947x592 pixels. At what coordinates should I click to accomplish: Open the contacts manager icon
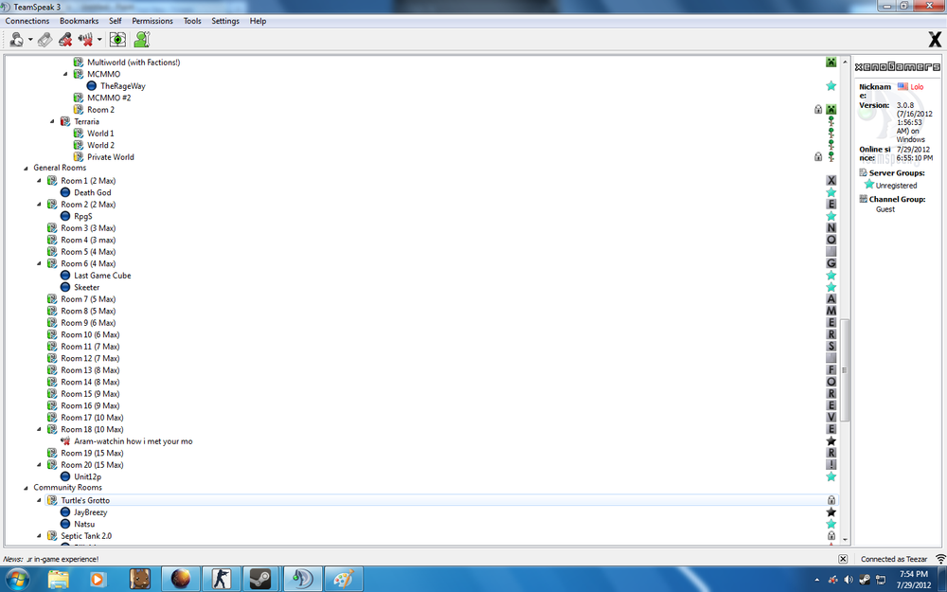pyautogui.click(x=142, y=40)
